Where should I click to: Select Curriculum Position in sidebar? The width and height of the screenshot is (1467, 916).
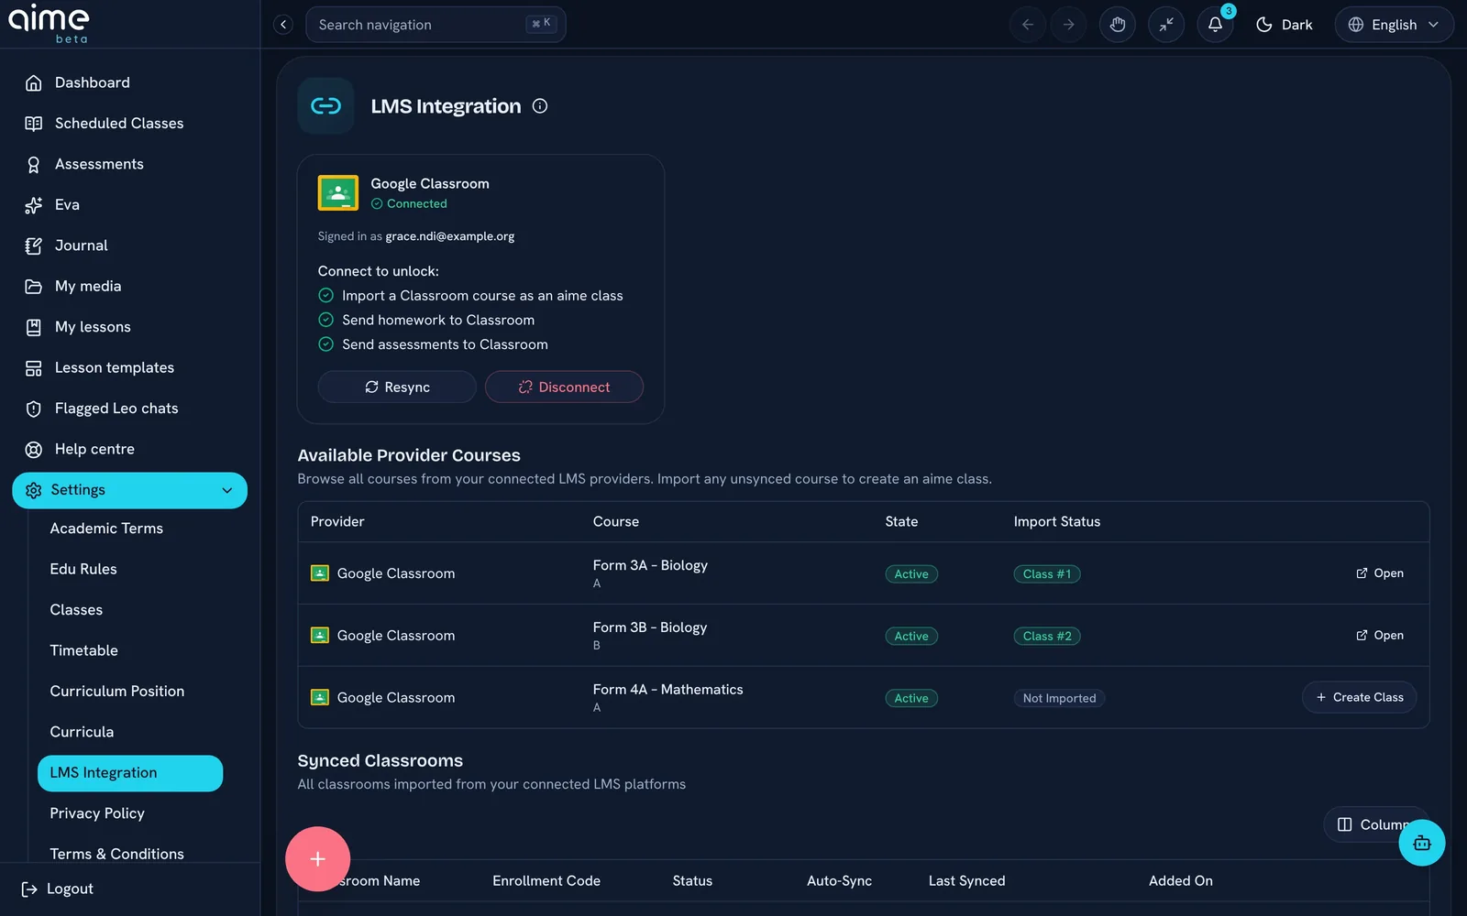[117, 692]
